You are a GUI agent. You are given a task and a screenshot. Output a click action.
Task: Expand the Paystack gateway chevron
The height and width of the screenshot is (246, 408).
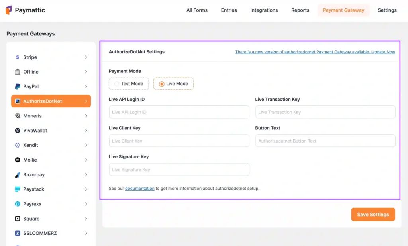(x=86, y=189)
